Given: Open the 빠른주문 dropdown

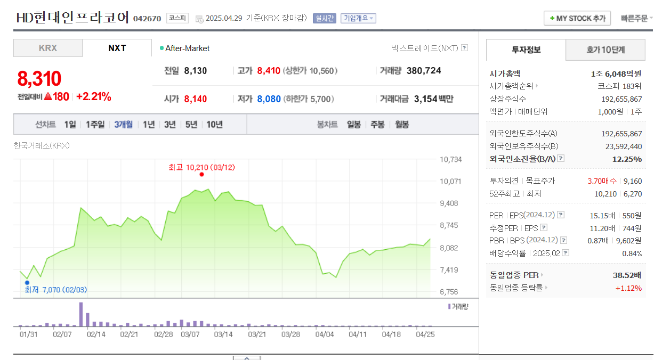Looking at the screenshot, I should pyautogui.click(x=636, y=18).
